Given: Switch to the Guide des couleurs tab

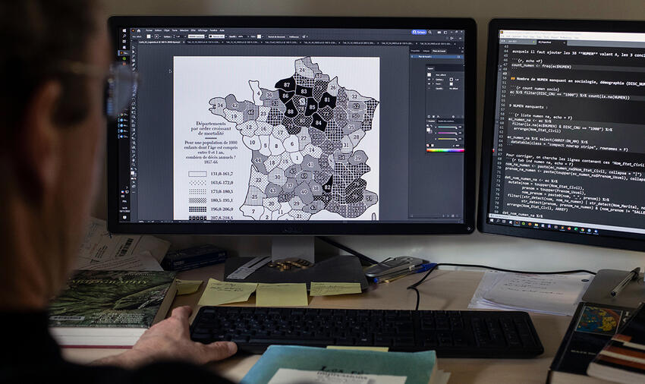Looking at the screenshot, I should [x=446, y=121].
